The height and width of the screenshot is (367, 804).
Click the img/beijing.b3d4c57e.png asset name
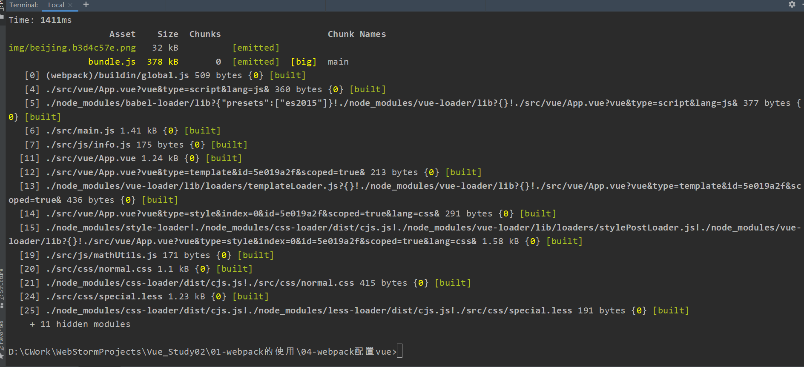(72, 48)
